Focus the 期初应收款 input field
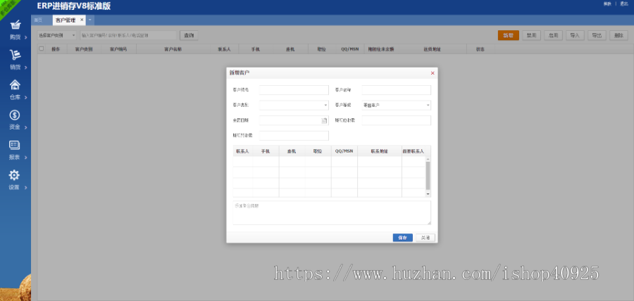The image size is (634, 301). pos(396,120)
